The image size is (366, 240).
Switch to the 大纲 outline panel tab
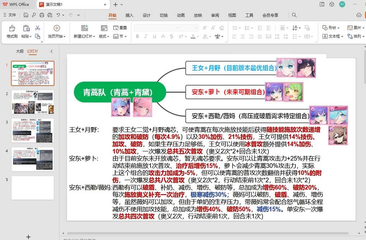(x=20, y=51)
